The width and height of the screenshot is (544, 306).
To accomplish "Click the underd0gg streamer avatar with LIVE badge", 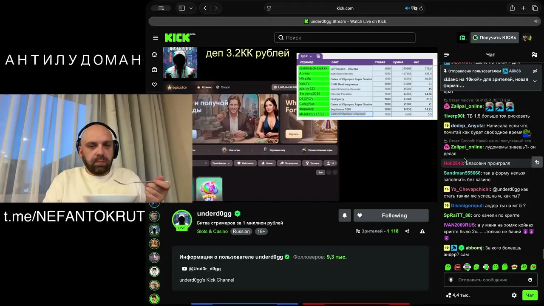I will pyautogui.click(x=182, y=220).
